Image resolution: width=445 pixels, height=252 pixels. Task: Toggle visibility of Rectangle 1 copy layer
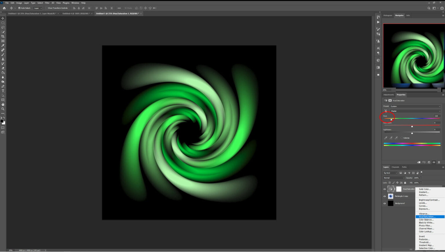384,196
